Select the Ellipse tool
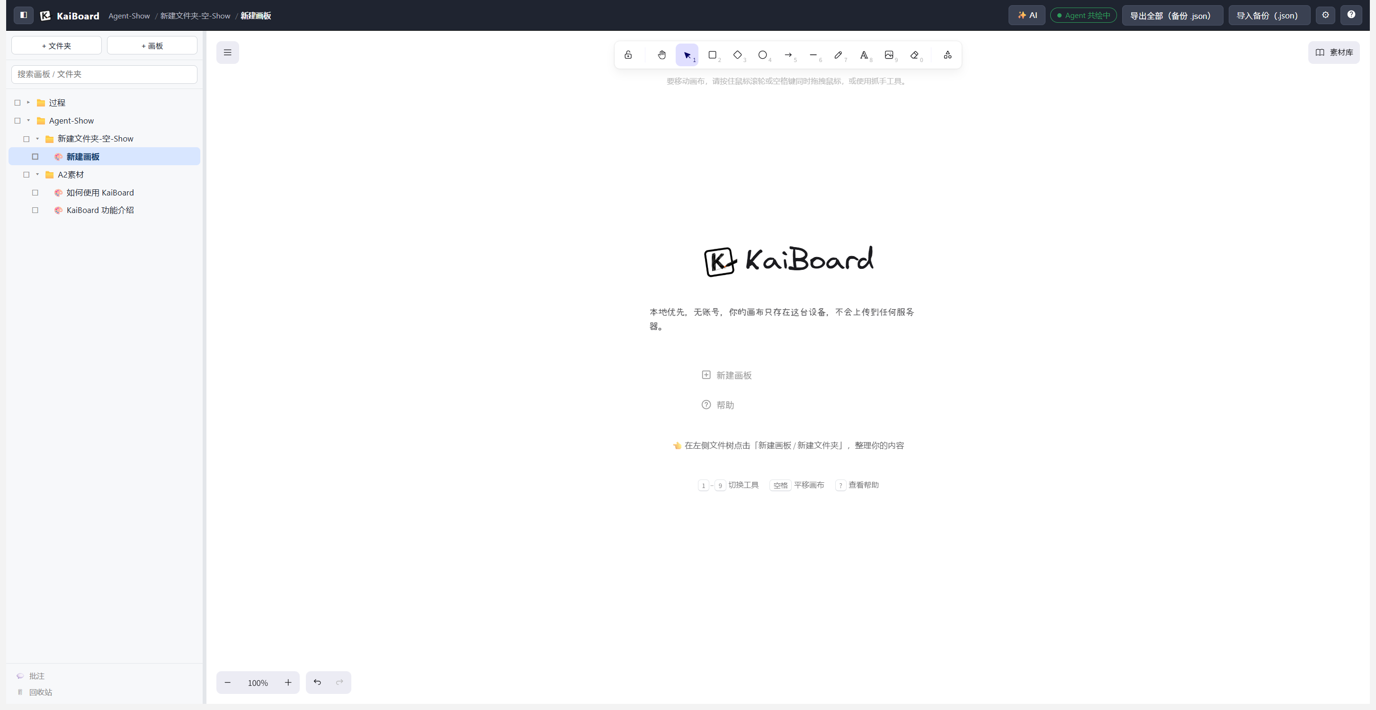This screenshot has width=1376, height=710. click(763, 55)
